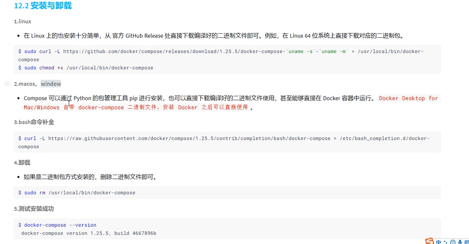Viewport: 469px width, 244px height.
Task: Toggle Chinese/English mode via 中 icon
Action: [x=439, y=242]
